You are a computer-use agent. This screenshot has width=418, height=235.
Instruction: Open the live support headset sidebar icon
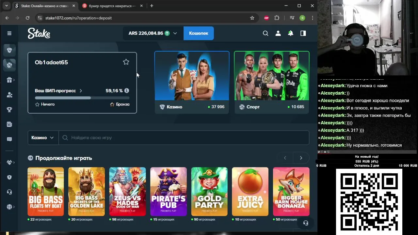tap(9, 192)
